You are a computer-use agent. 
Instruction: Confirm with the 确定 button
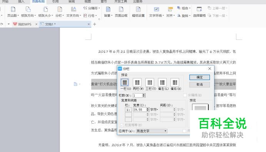[199, 77]
